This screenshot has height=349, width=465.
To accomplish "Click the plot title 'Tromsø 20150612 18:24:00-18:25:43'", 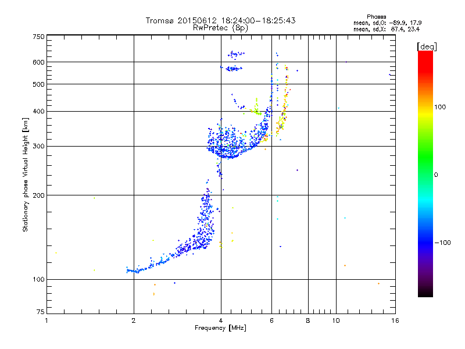I will pos(220,20).
